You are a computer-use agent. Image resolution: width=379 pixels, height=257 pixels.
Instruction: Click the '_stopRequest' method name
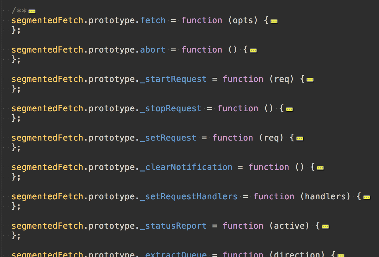pyautogui.click(x=171, y=109)
